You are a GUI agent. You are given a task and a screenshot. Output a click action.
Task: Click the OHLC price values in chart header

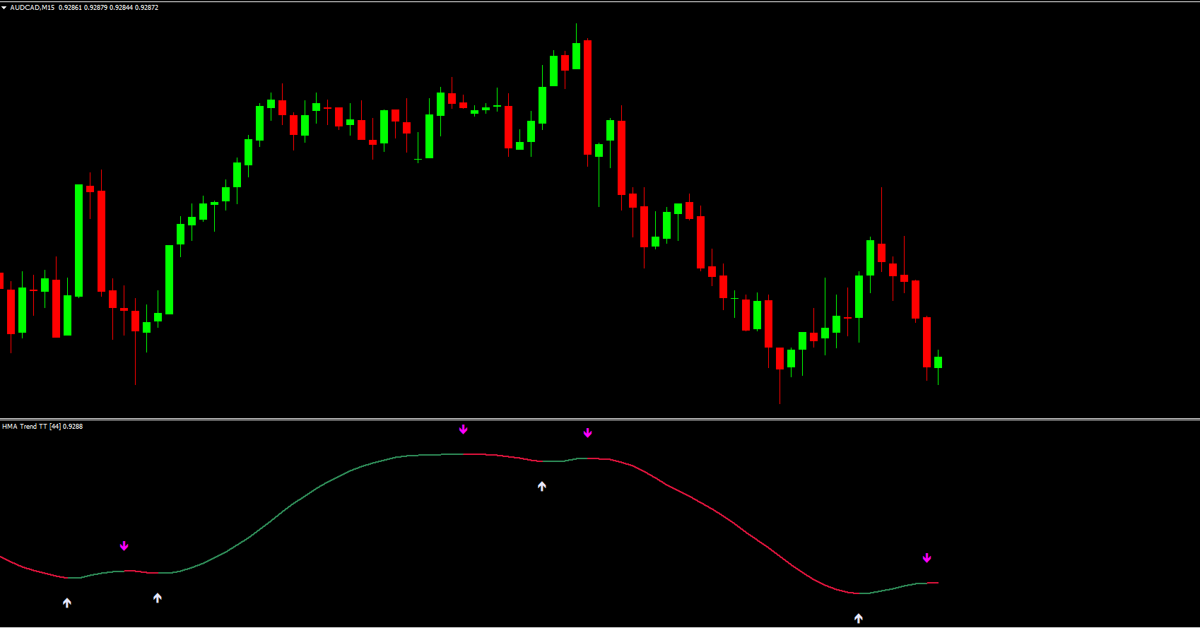point(108,8)
